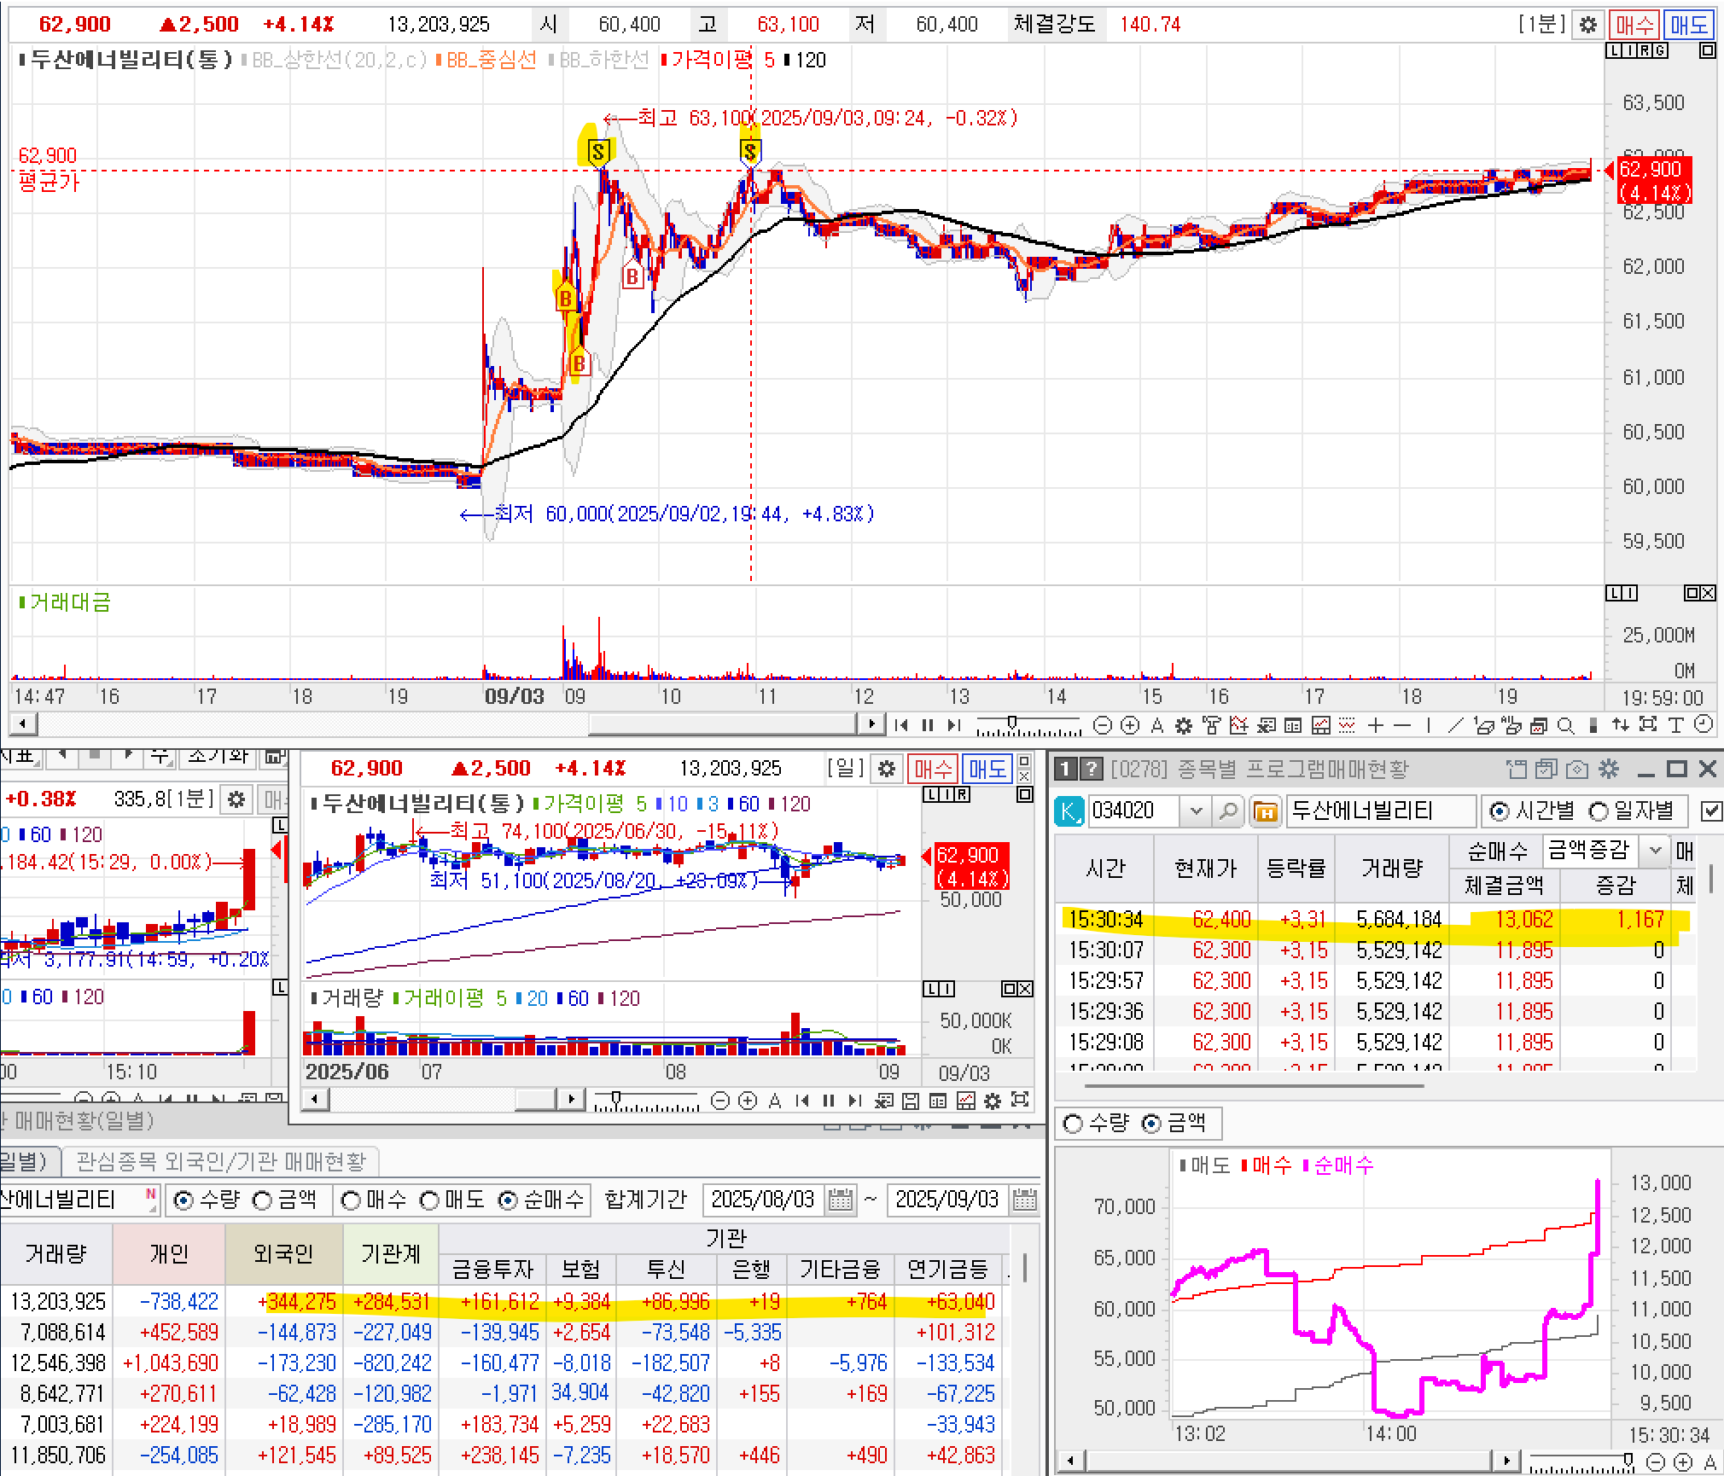
Task: Click stock code search magnifier icon
Action: pyautogui.click(x=1228, y=811)
